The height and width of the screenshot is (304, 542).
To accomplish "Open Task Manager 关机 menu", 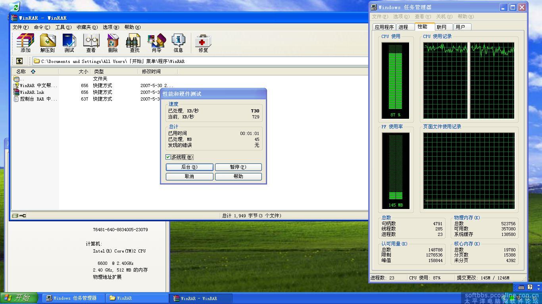I will (x=444, y=17).
